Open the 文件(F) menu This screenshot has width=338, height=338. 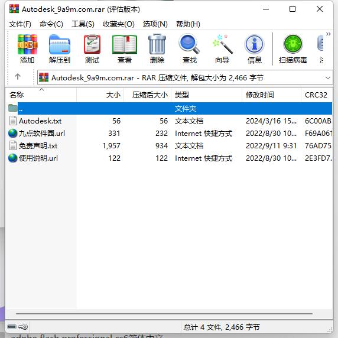tap(20, 24)
